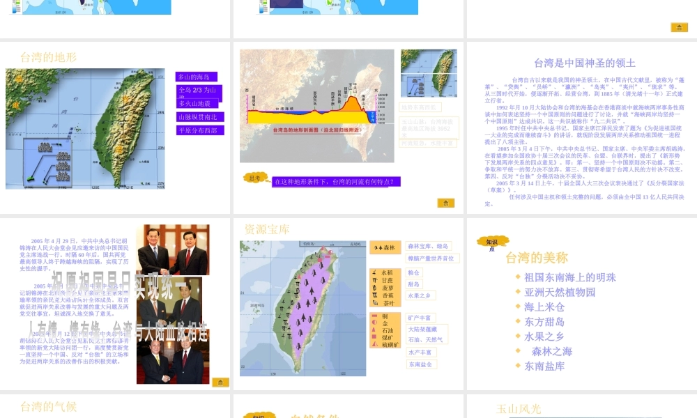Click the top handshake photo

tap(173, 249)
